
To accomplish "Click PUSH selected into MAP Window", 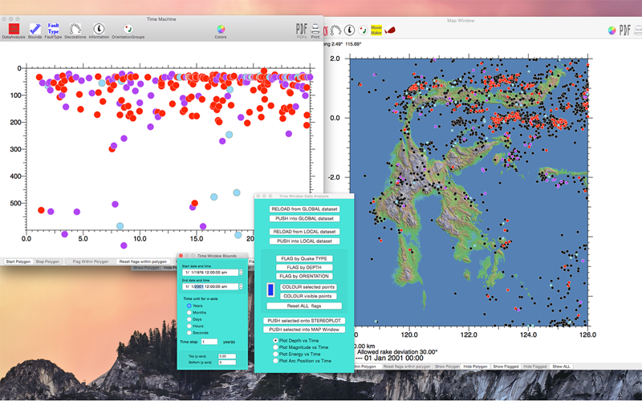I will tap(304, 330).
